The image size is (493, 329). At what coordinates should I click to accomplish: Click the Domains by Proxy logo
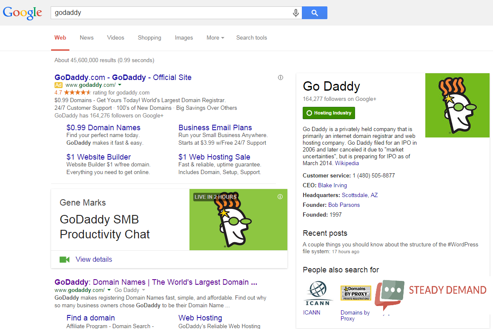click(x=355, y=293)
